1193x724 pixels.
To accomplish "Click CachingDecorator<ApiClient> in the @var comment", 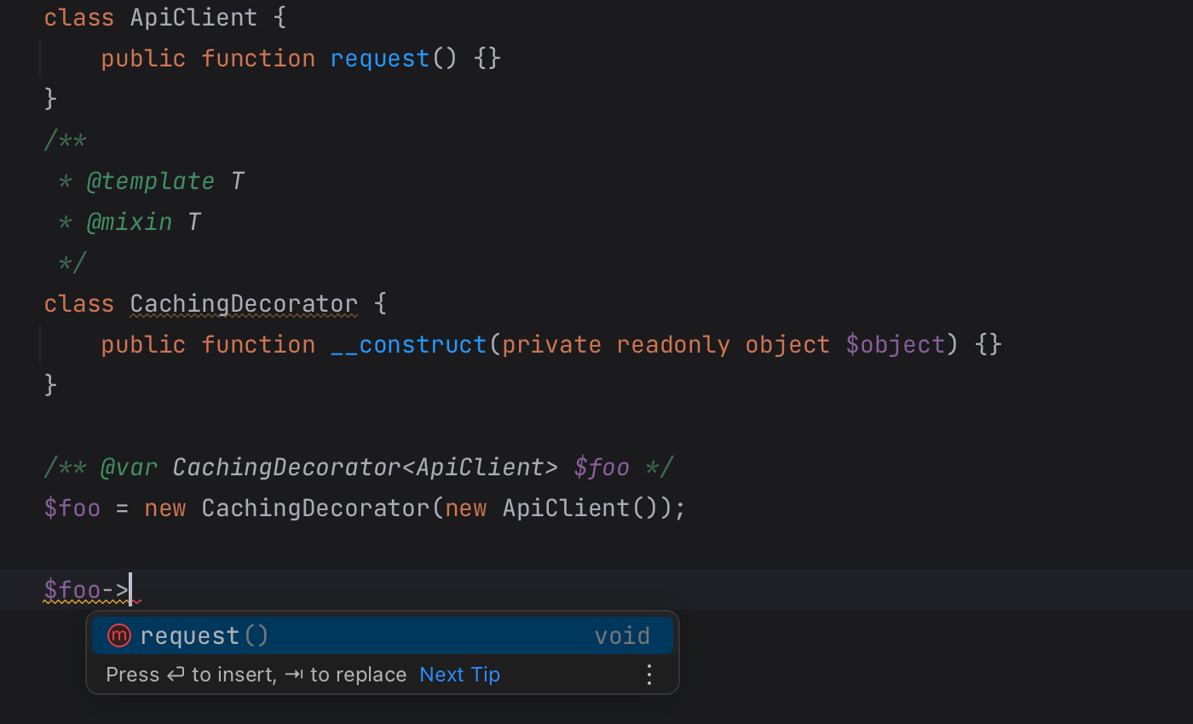I will coord(365,467).
